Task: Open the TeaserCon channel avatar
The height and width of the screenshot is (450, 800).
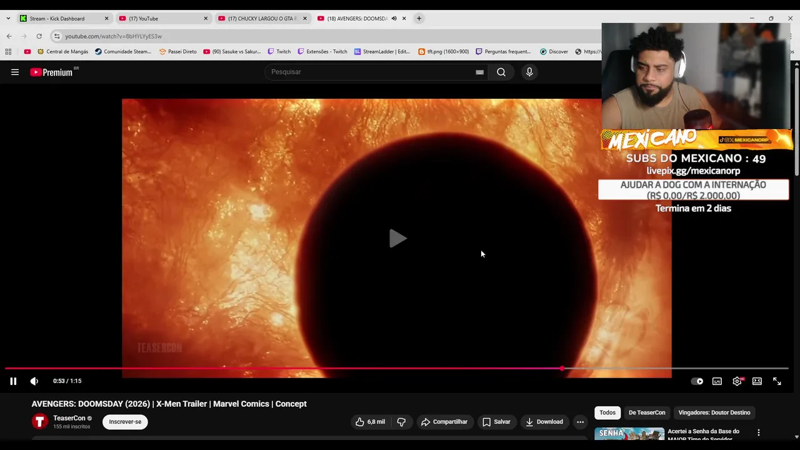Action: 40,422
